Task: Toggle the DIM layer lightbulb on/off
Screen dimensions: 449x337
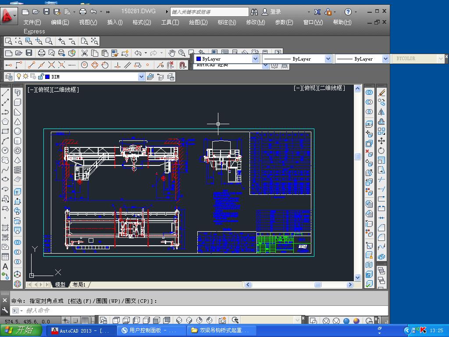Action: pos(19,77)
